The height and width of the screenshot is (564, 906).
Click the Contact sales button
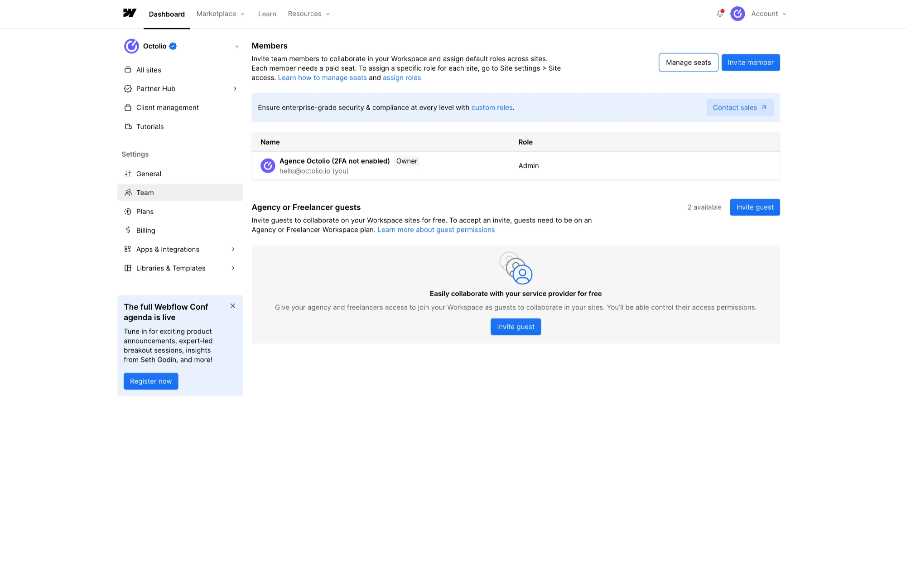pos(740,107)
